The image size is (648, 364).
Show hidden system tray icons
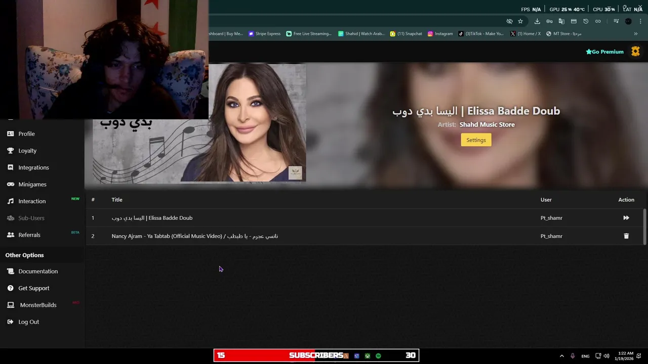point(561,356)
